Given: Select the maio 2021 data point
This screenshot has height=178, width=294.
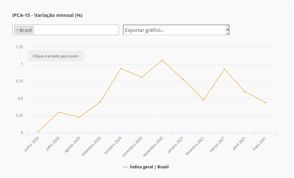Looking at the screenshot, I should pos(265,103).
